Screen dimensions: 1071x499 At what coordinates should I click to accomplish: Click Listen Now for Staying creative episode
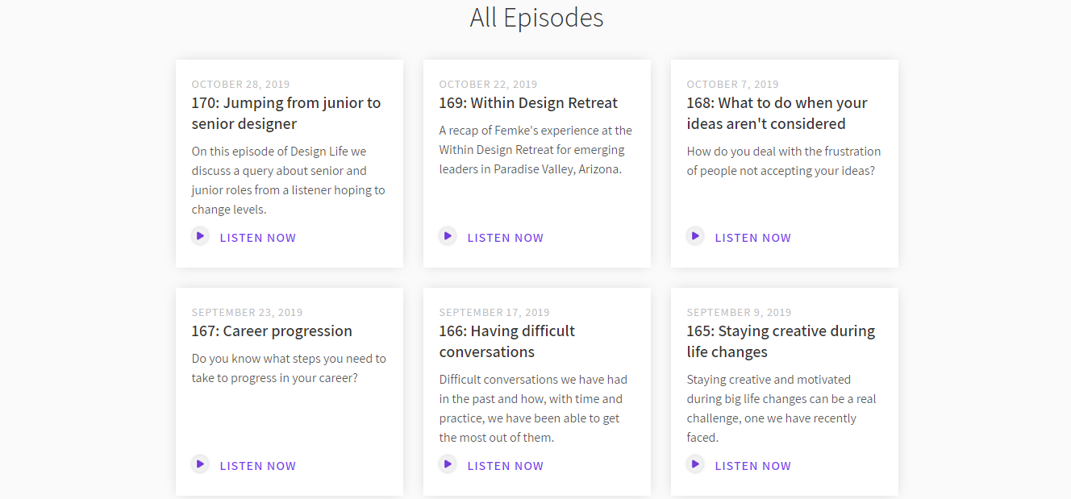pos(753,466)
